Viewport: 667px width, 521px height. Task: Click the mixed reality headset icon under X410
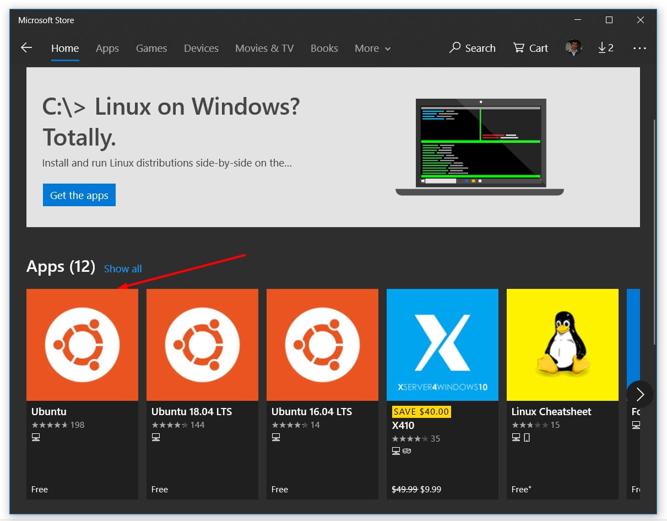pyautogui.click(x=406, y=451)
